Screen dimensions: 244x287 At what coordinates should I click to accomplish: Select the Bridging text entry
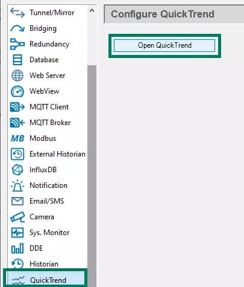tap(43, 28)
